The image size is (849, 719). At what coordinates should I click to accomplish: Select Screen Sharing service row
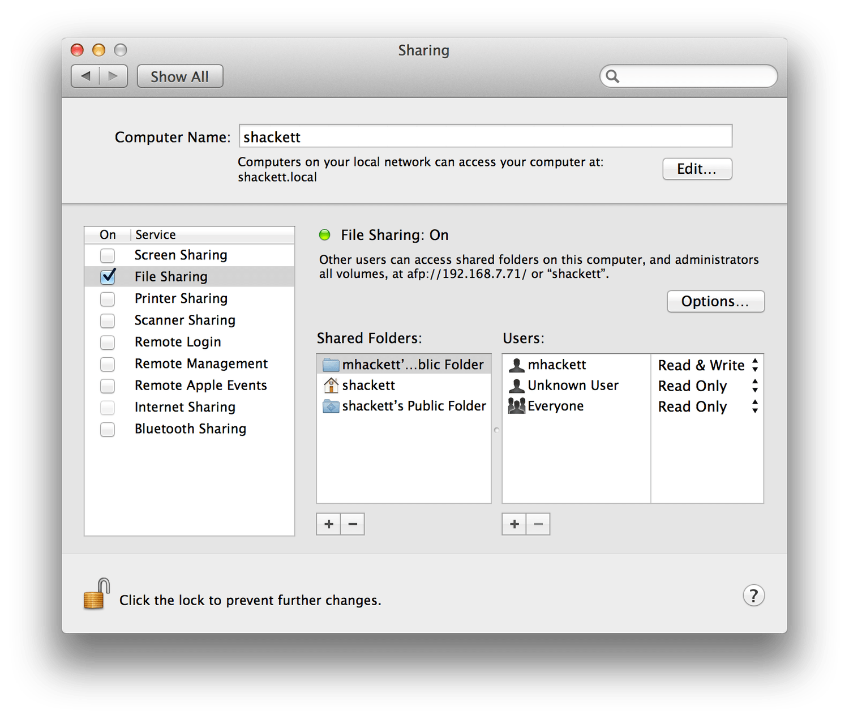(x=190, y=255)
